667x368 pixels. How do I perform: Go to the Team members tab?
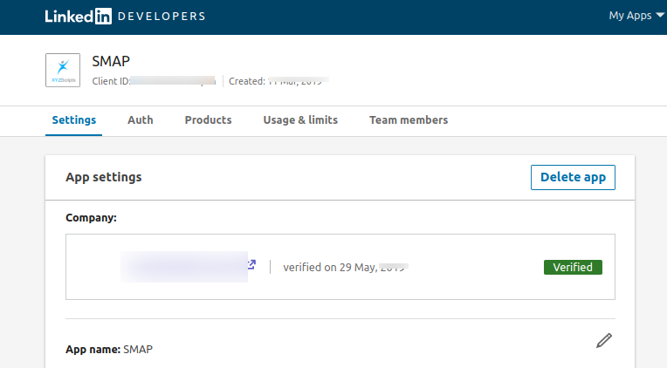point(409,120)
